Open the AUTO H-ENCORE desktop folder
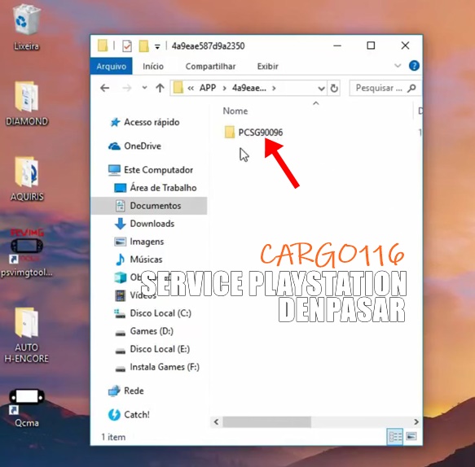The height and width of the screenshot is (467, 475). tap(27, 335)
